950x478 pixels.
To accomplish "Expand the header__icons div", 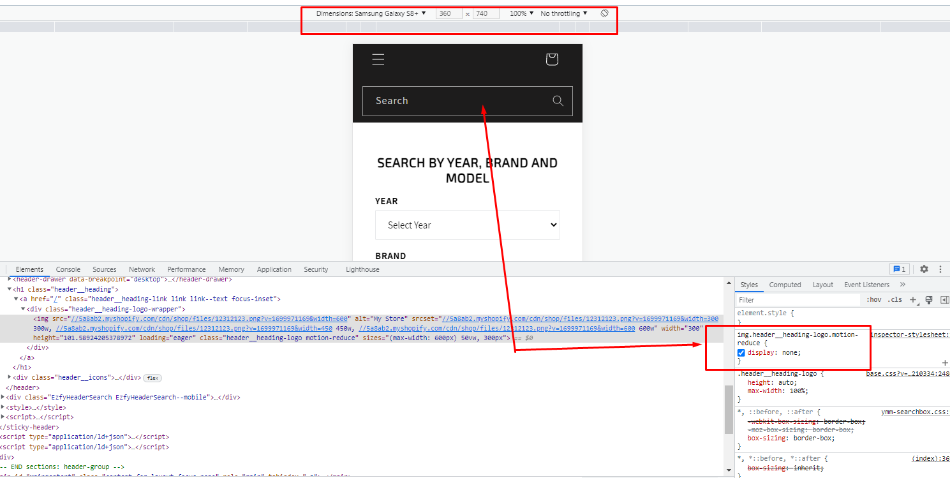I will [x=10, y=378].
